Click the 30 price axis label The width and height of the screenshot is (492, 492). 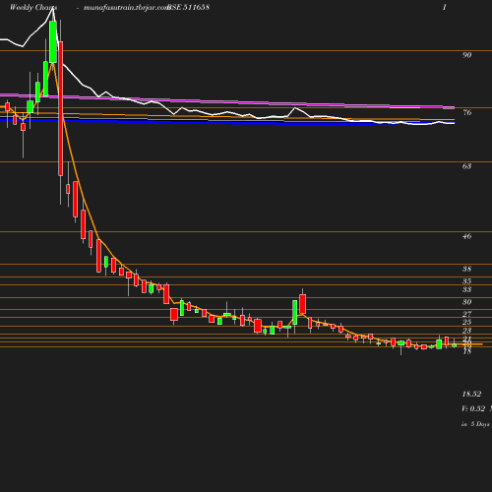tap(466, 302)
